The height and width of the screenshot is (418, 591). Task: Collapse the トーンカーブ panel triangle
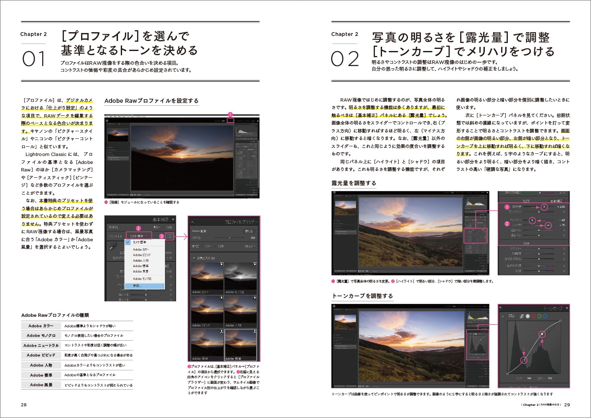click(566, 308)
